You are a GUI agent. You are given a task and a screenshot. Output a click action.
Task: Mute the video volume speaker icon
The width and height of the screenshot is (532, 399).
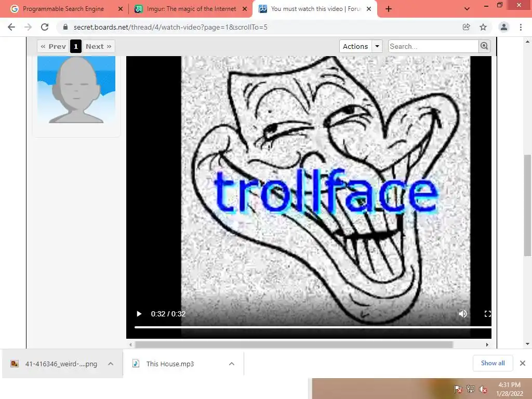[x=463, y=314]
